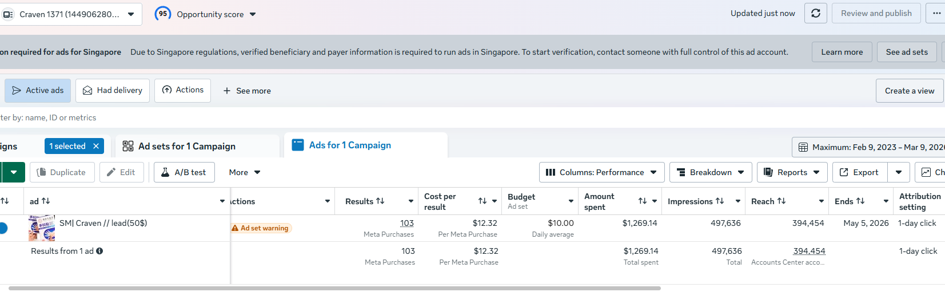Toggle the SM| Craven ad on/off switch

click(x=3, y=228)
